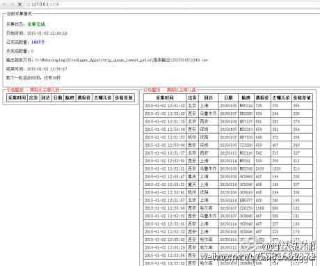Click 价格差值 header in the 携程比去哪儿高 table
Screen dimensions: 320x266
[x=302, y=97]
